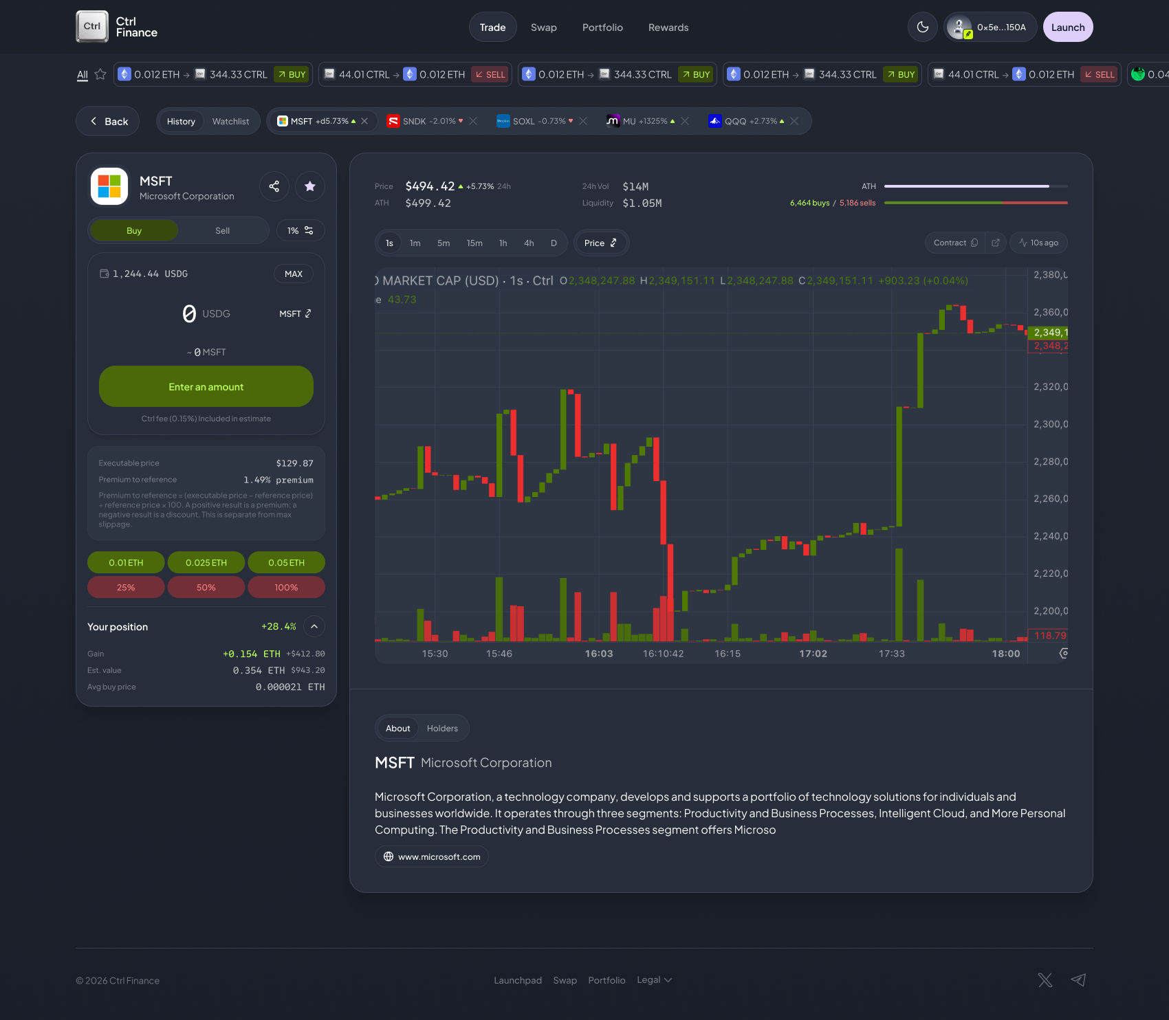This screenshot has width=1169, height=1020.
Task: Set chart interval to 1s
Action: [389, 243]
